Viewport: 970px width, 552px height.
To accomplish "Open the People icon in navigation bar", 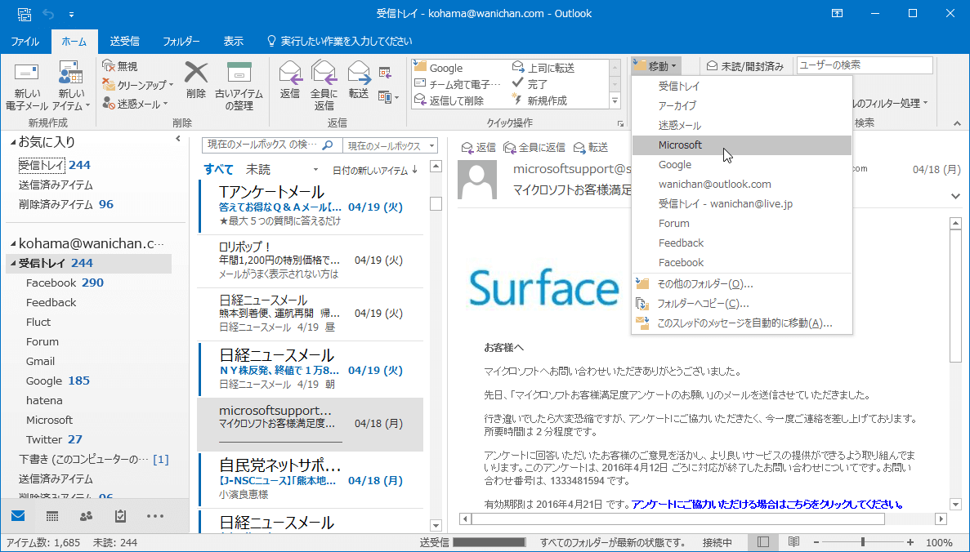I will click(x=86, y=516).
